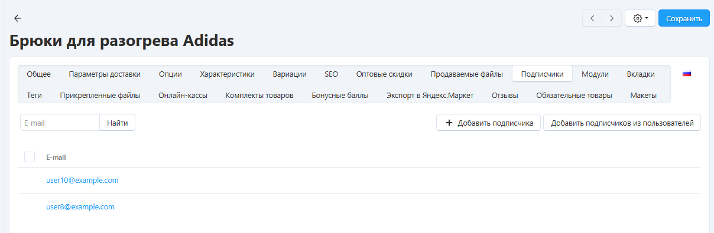Open the Общее tab
This screenshot has width=714, height=233.
point(39,74)
